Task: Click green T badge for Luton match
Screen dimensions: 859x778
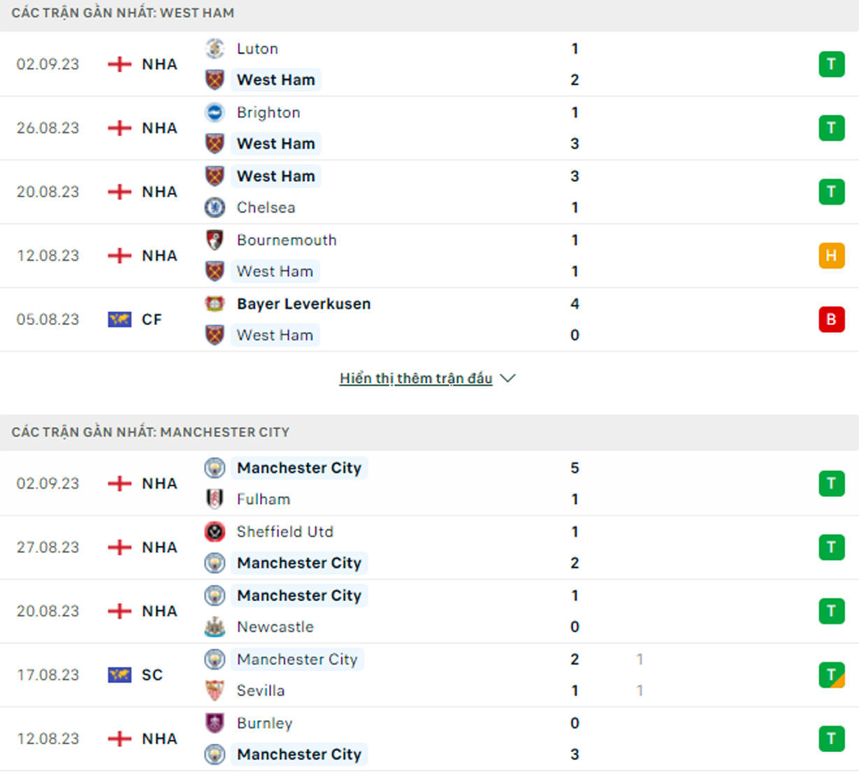Action: (x=832, y=64)
